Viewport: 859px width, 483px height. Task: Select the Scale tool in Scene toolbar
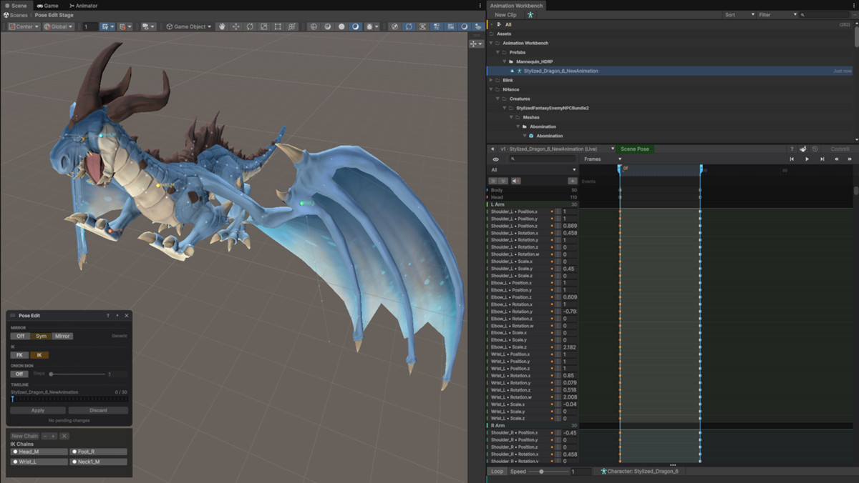click(x=263, y=26)
